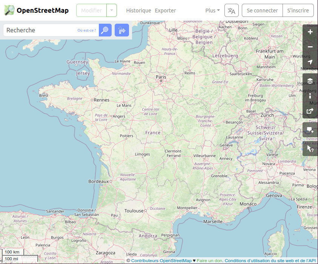The height and width of the screenshot is (264, 318).
Task: Open the language selection icon button
Action: [x=232, y=11]
